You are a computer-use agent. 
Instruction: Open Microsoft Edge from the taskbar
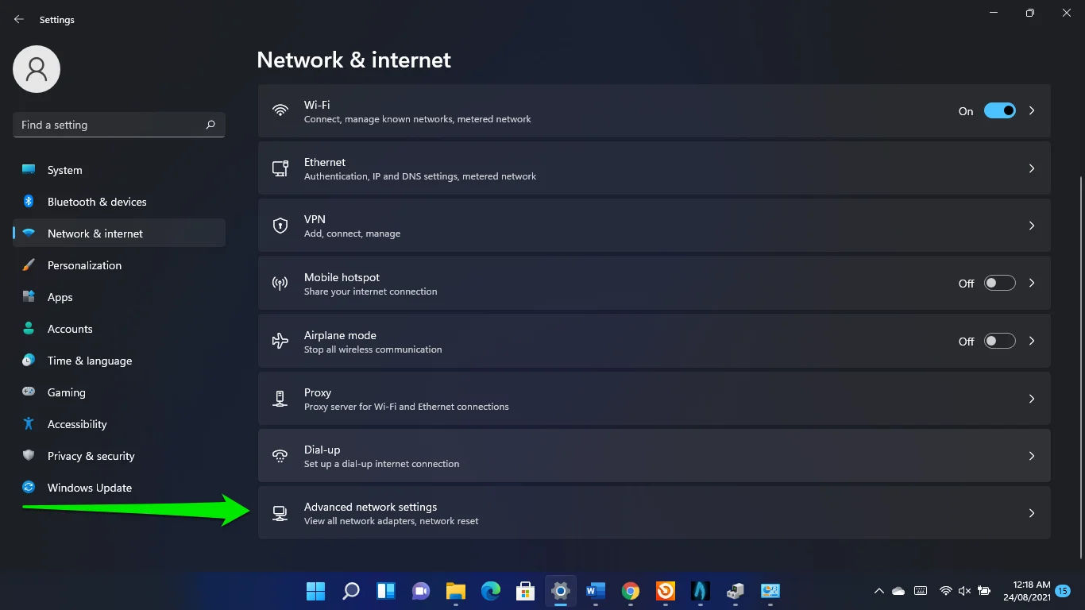pyautogui.click(x=491, y=591)
